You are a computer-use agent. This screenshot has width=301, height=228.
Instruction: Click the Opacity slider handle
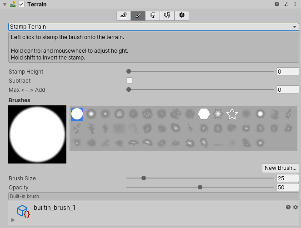point(200,187)
